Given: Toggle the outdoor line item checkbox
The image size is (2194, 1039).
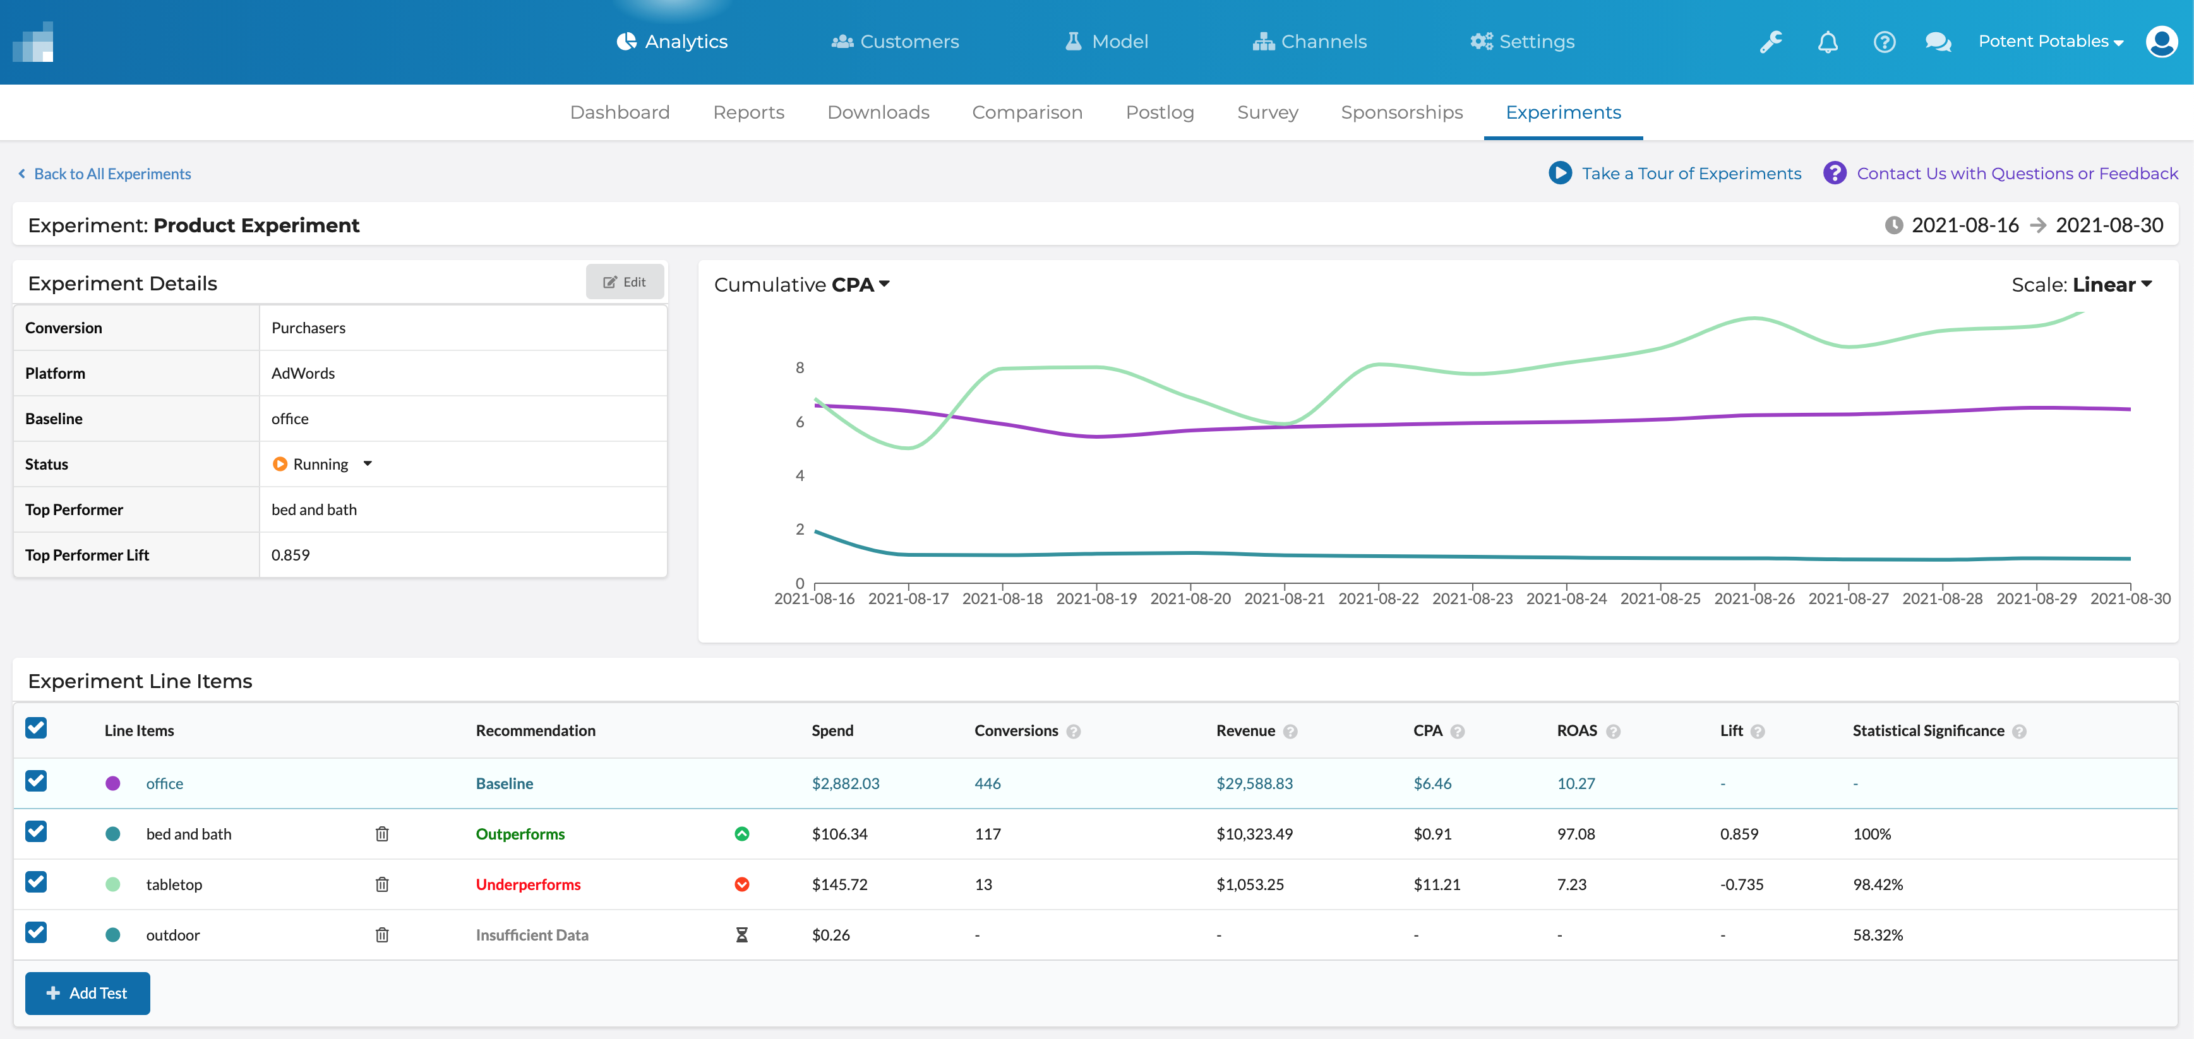Looking at the screenshot, I should (x=36, y=932).
